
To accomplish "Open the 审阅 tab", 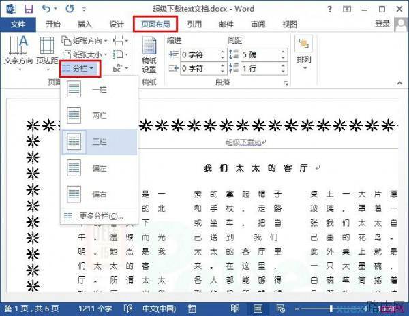I will pyautogui.click(x=258, y=25).
